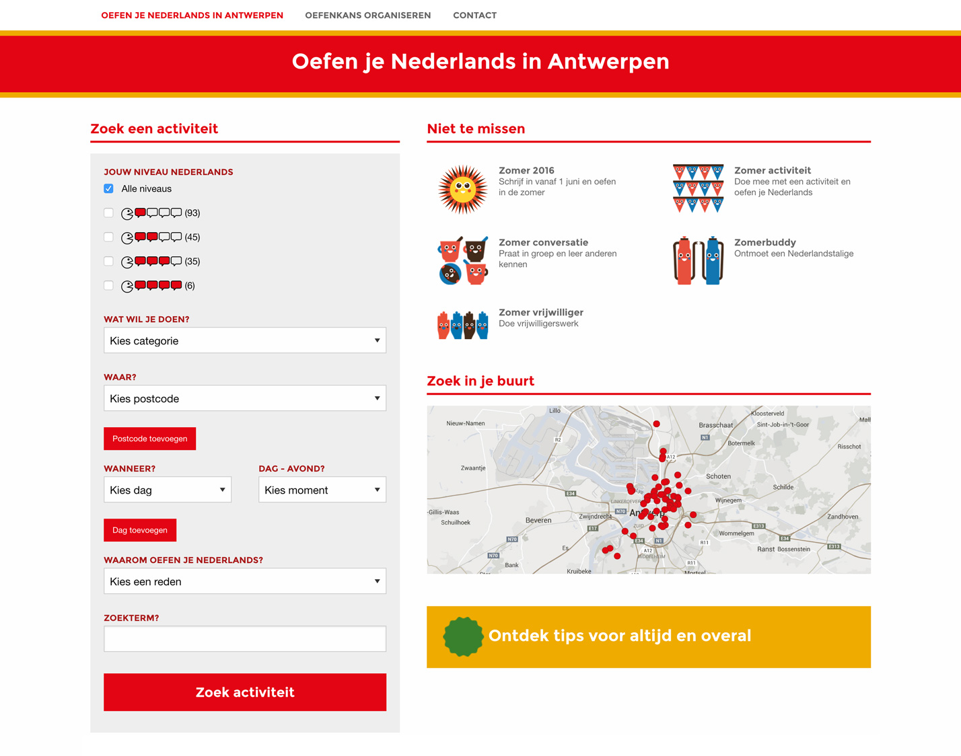Click the Dag toevoegen button
This screenshot has height=756, width=961.
(140, 530)
